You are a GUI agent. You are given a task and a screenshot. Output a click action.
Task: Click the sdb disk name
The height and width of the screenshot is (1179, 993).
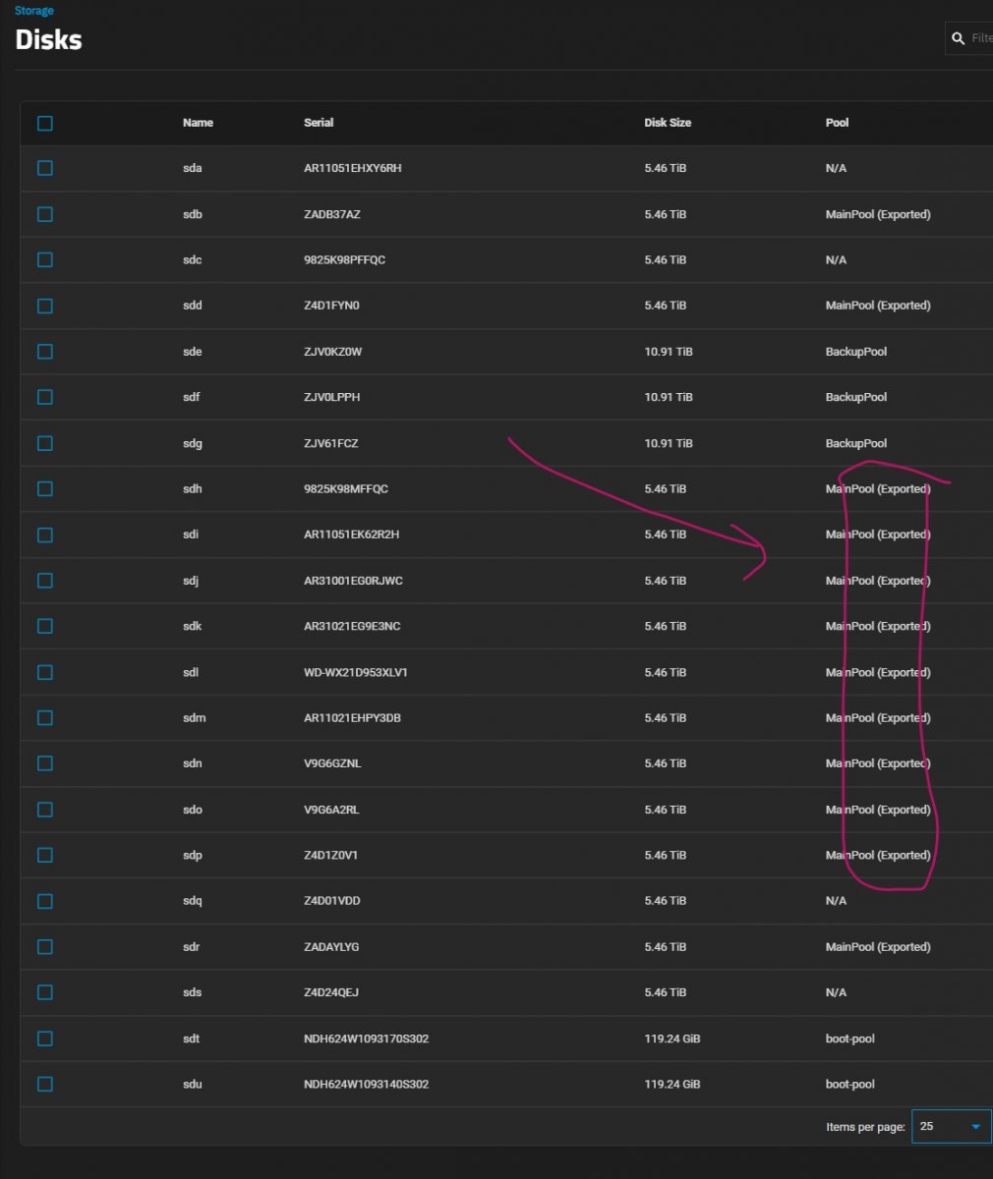tap(193, 214)
